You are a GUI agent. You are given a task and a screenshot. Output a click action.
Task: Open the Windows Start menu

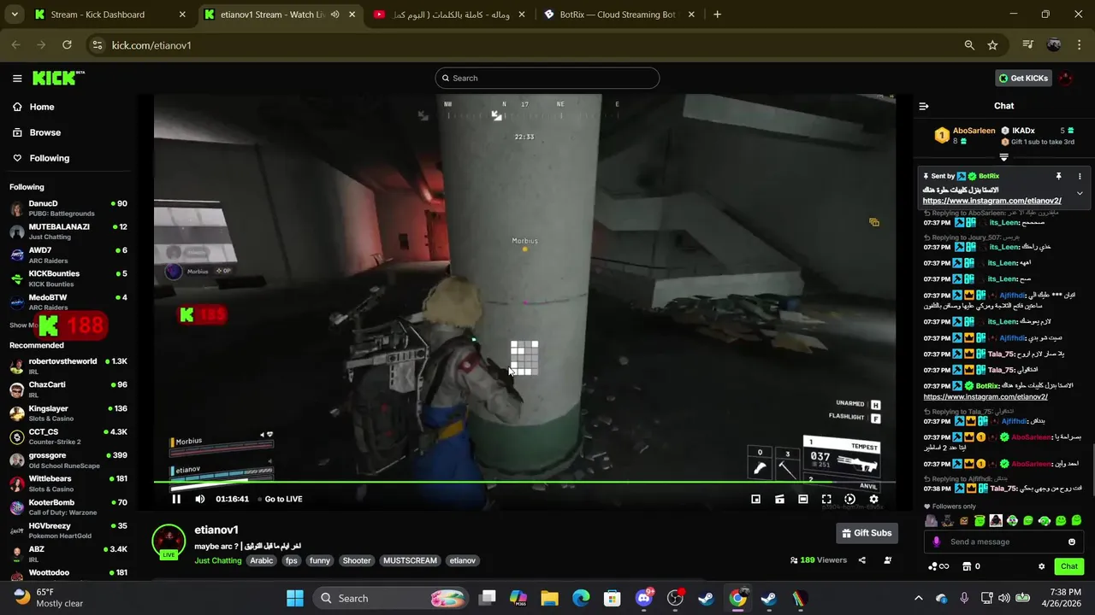point(295,598)
